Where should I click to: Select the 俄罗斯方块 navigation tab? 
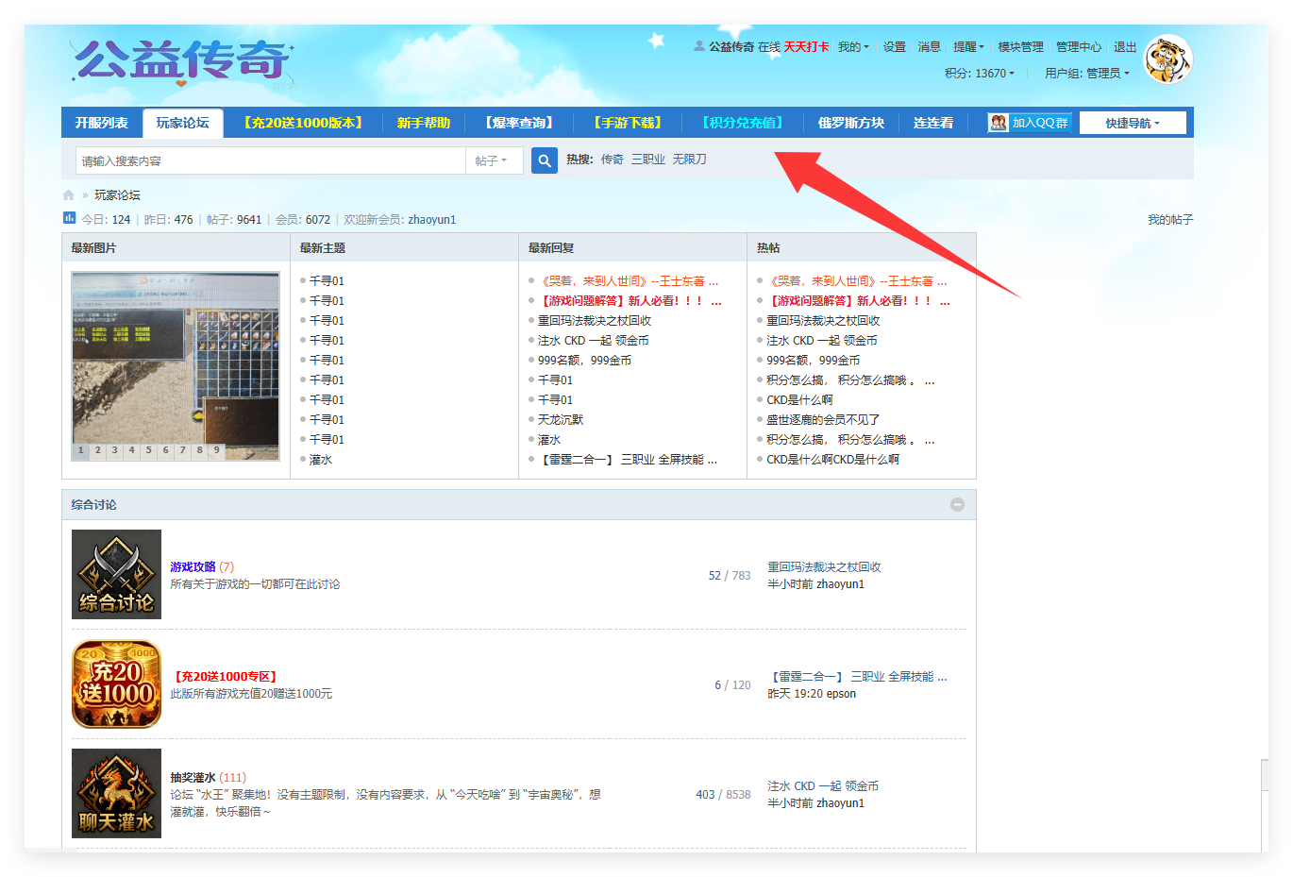coord(848,122)
